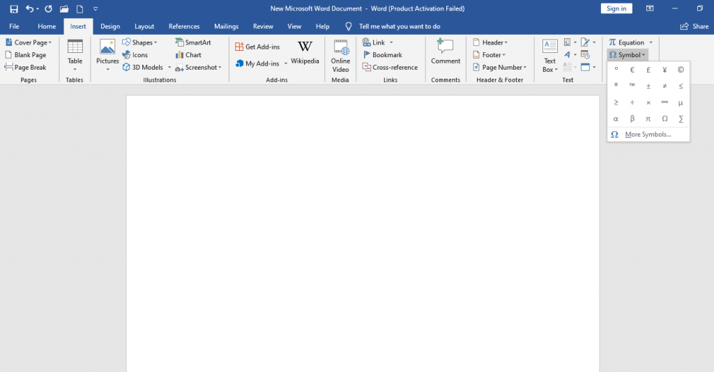Click the SmartArt button
This screenshot has height=372, width=714.
(193, 42)
